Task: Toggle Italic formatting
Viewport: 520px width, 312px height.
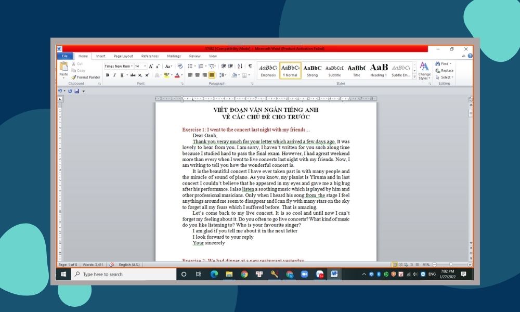Action: 114,75
